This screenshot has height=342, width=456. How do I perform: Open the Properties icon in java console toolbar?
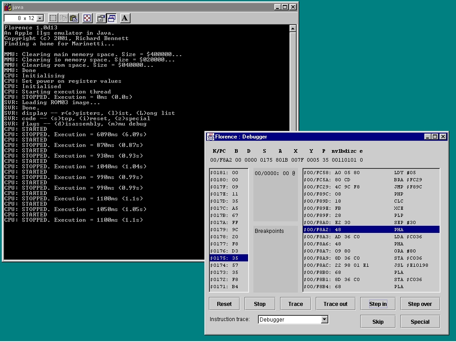pos(101,18)
